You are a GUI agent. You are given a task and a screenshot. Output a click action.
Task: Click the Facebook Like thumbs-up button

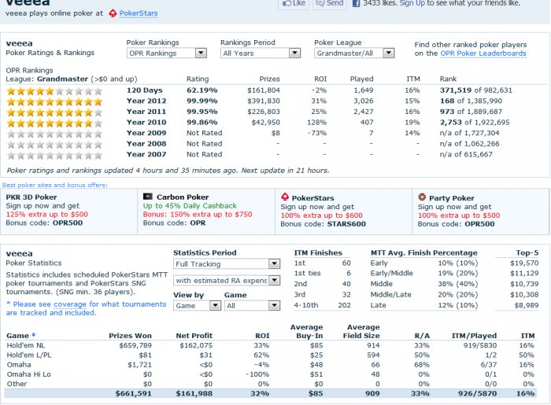click(x=294, y=3)
